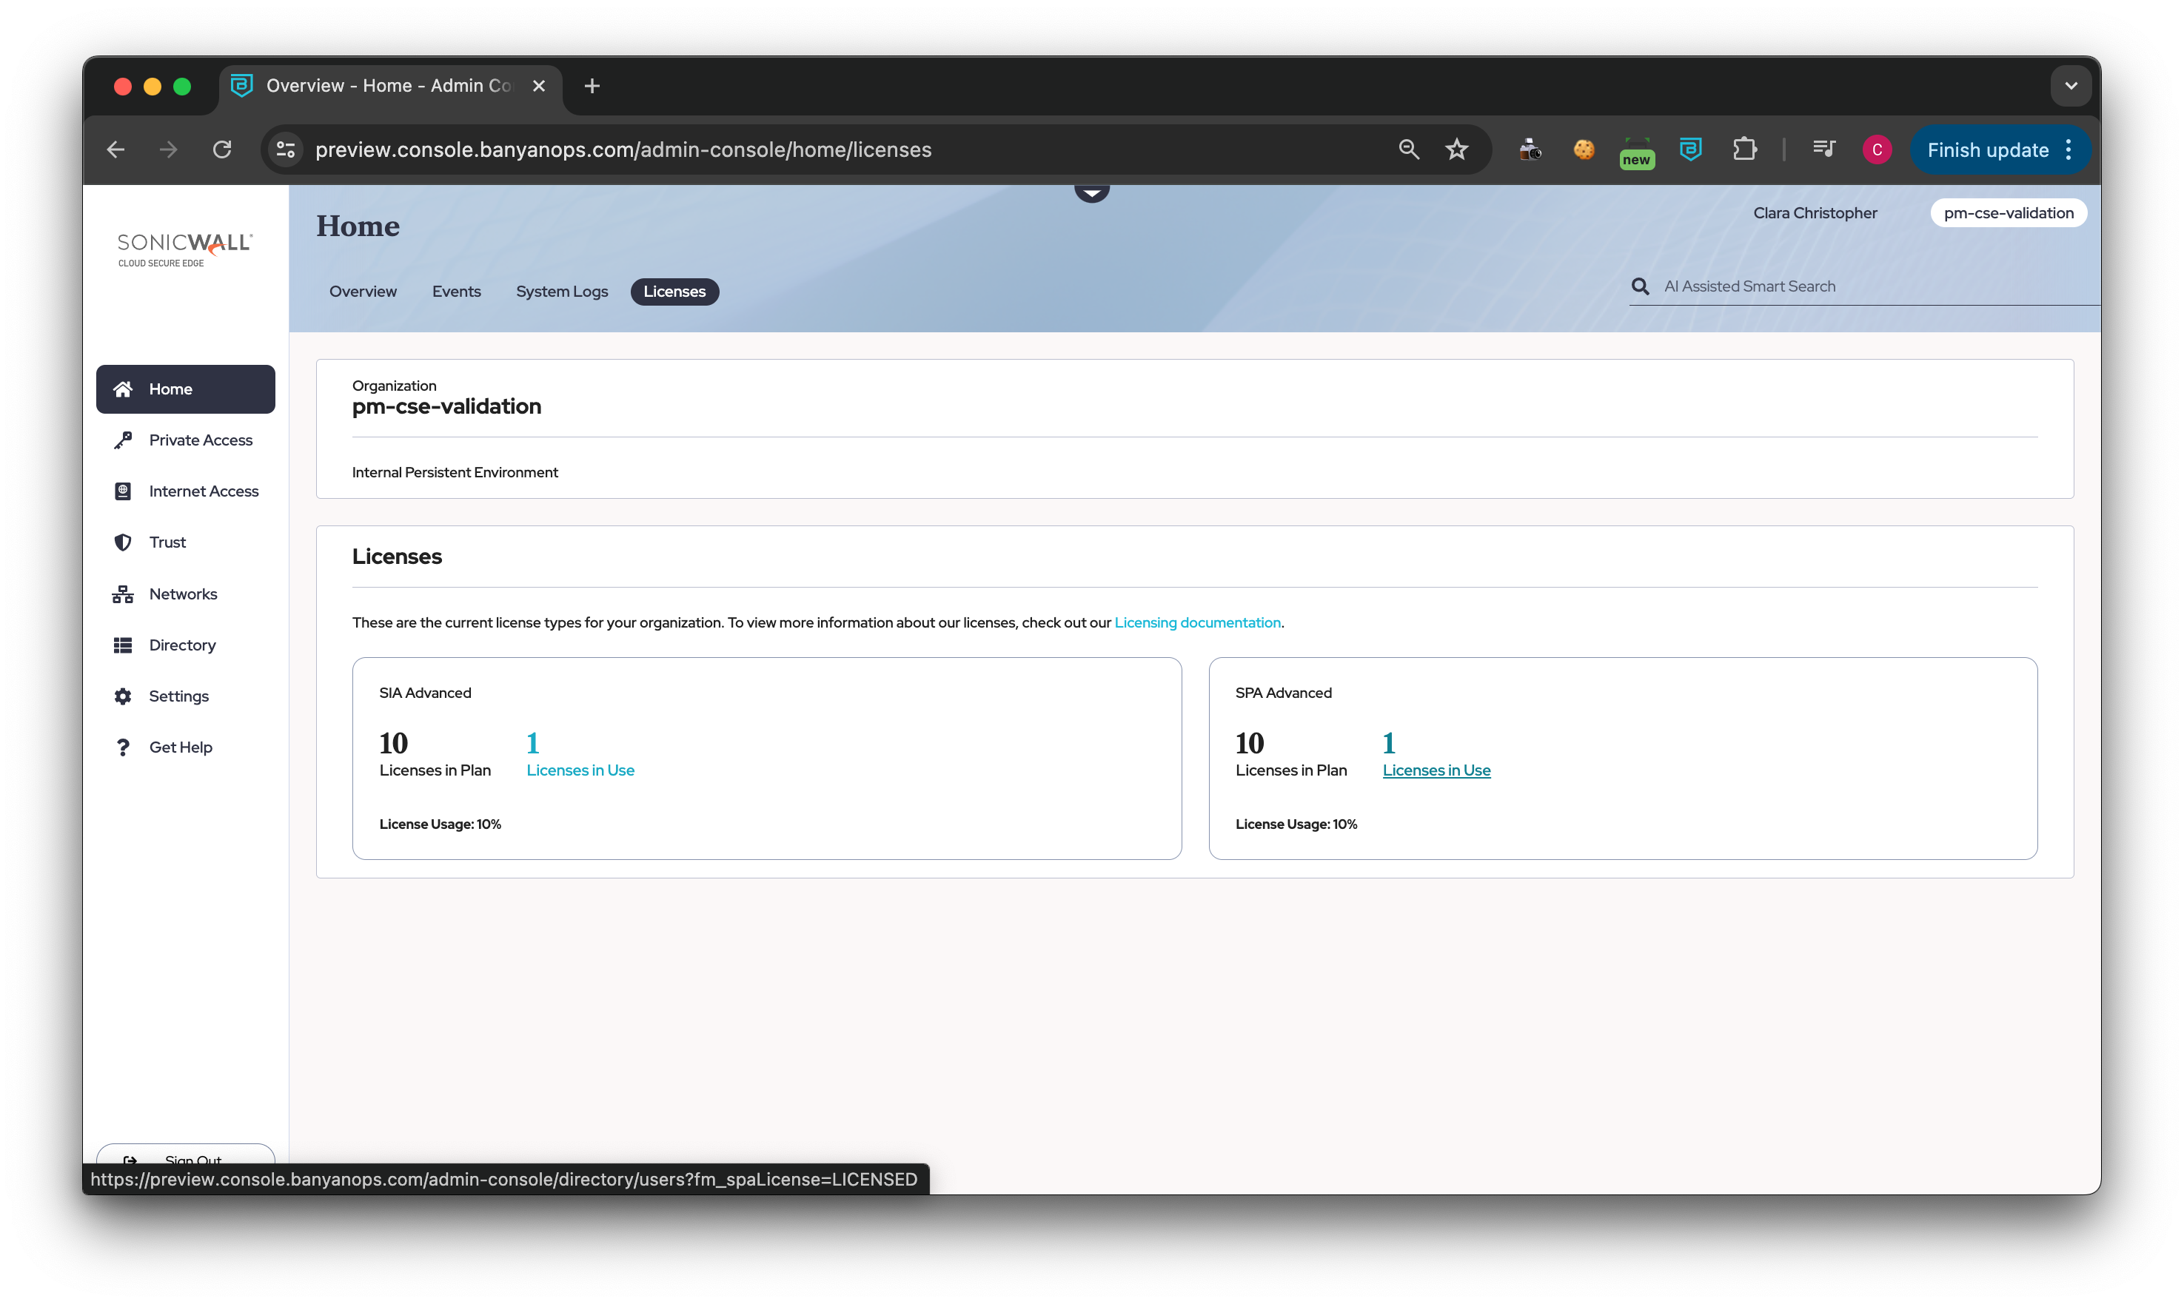The image size is (2184, 1304).
Task: Open the pm-cse-validation organization selector
Action: (2009, 212)
